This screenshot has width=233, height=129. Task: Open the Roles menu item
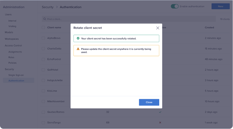pos(11,57)
